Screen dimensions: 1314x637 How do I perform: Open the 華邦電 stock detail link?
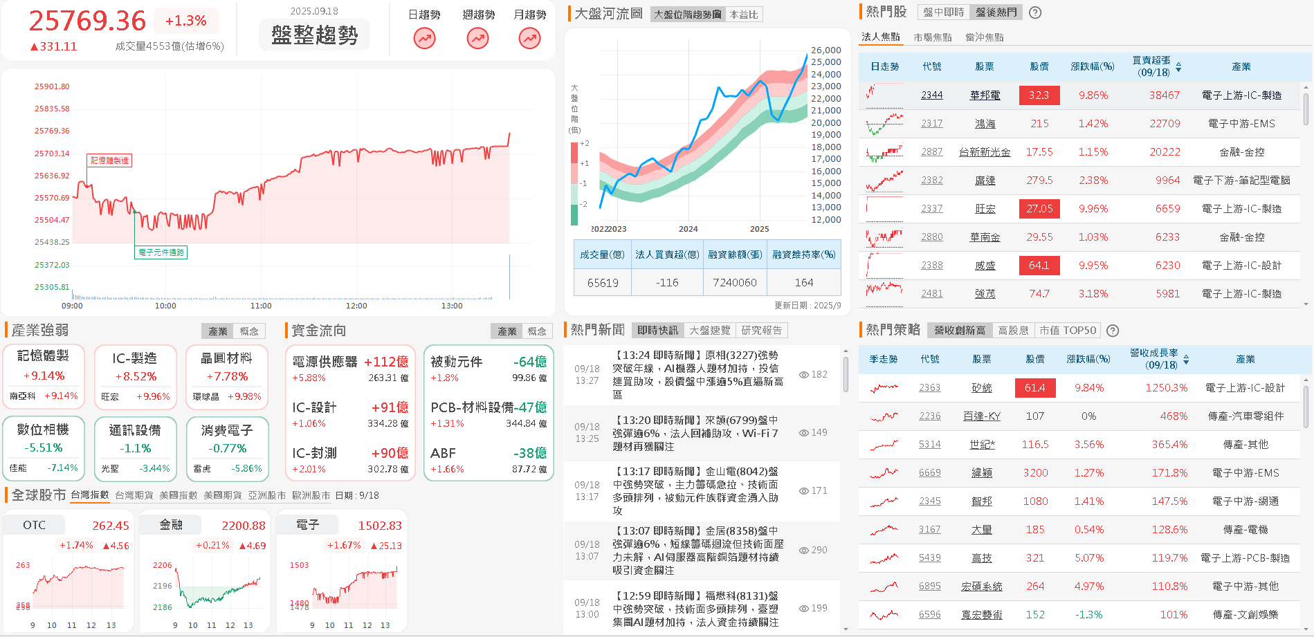985,95
